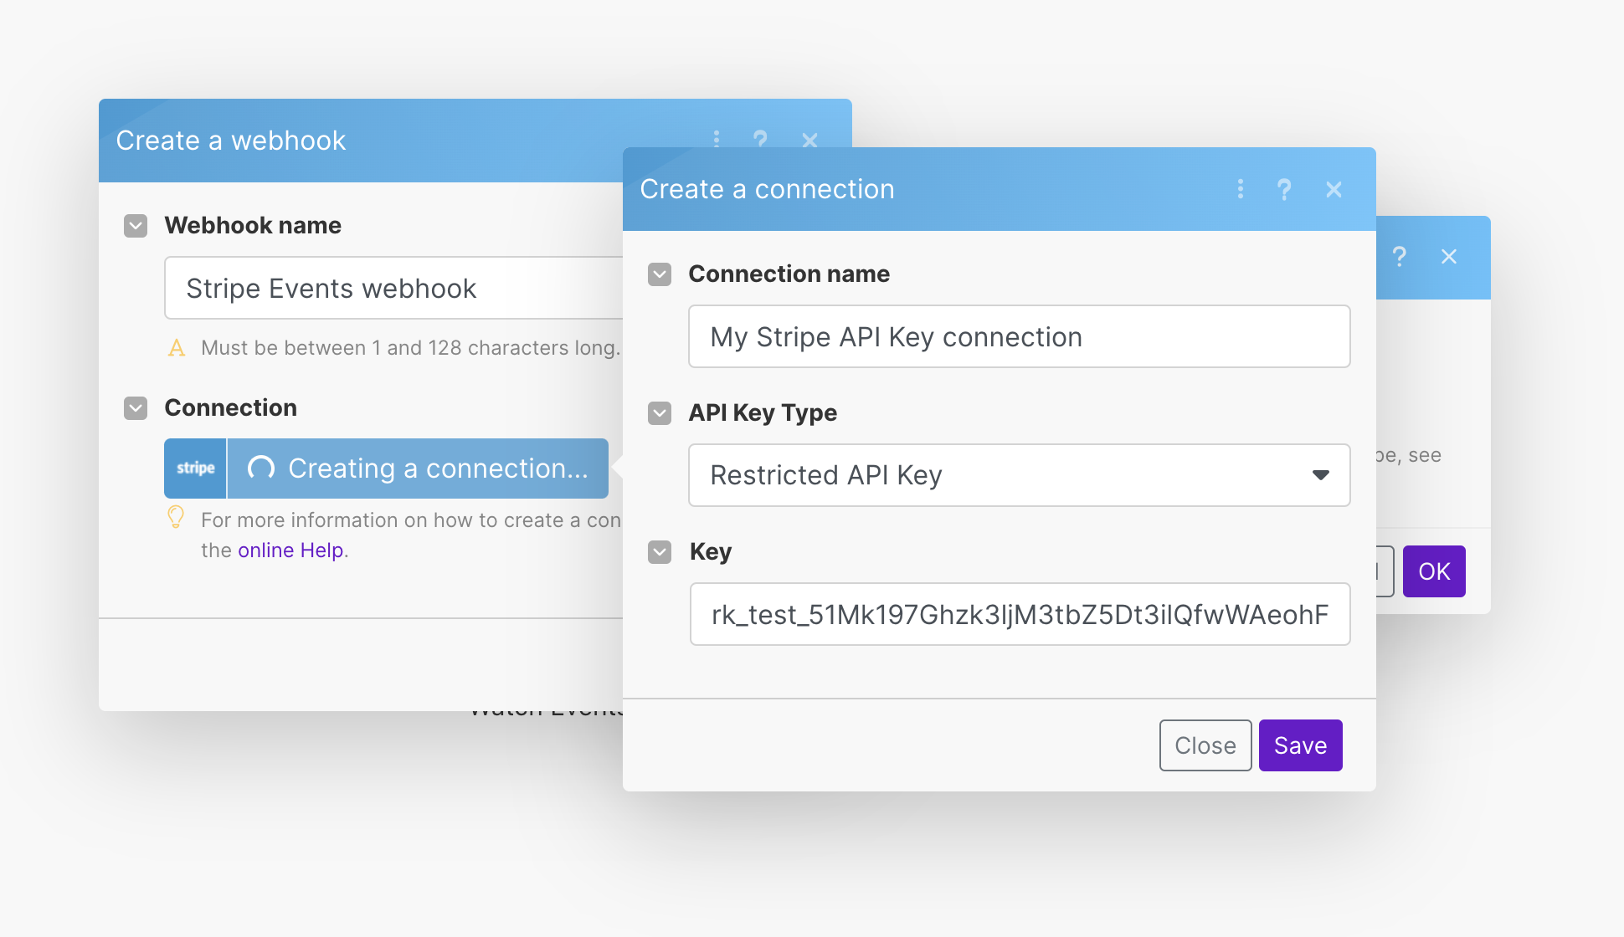Image resolution: width=1624 pixels, height=937 pixels.
Task: Click the 'API Key Type' label
Action: (x=763, y=413)
